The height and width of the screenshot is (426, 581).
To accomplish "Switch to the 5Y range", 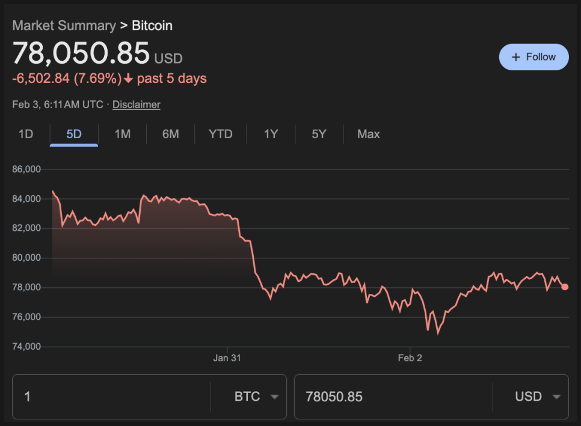I will (319, 134).
